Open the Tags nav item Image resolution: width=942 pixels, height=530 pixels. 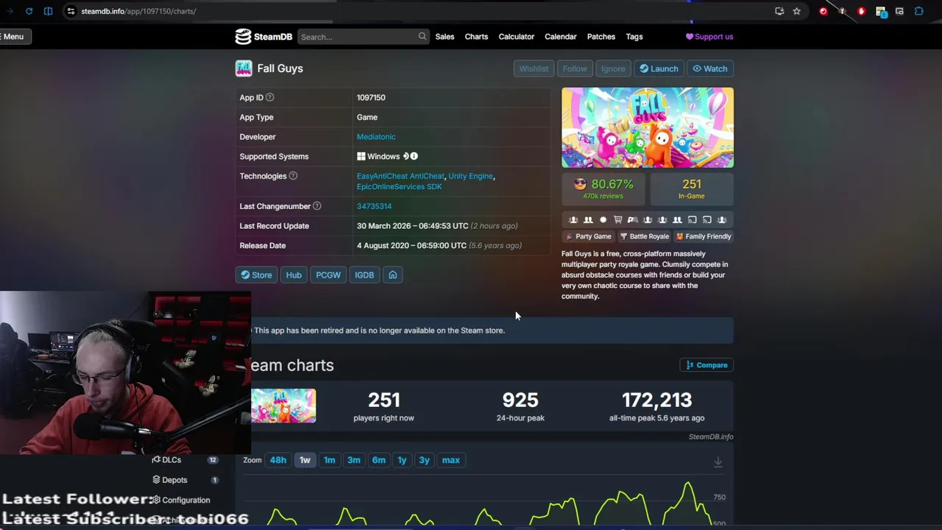[634, 37]
